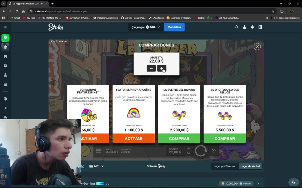The image size is (302, 188).
Task: Open the Monedero wallet button
Action: (x=174, y=27)
